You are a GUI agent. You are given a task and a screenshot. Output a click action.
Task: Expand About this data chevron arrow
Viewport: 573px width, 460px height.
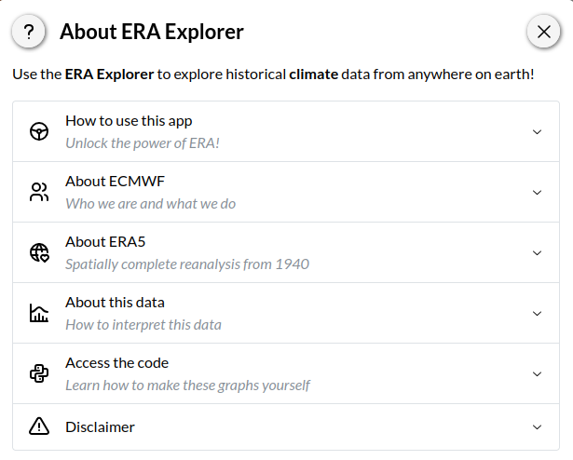537,313
